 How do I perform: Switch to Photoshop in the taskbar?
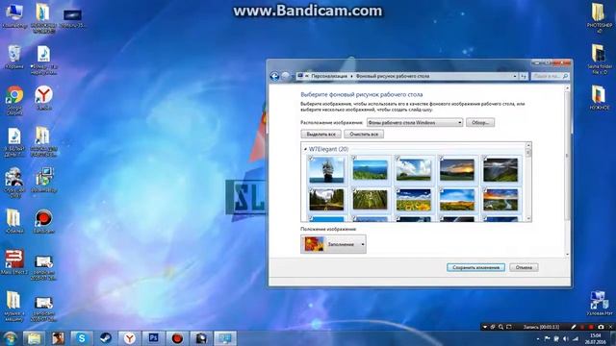pos(154,338)
